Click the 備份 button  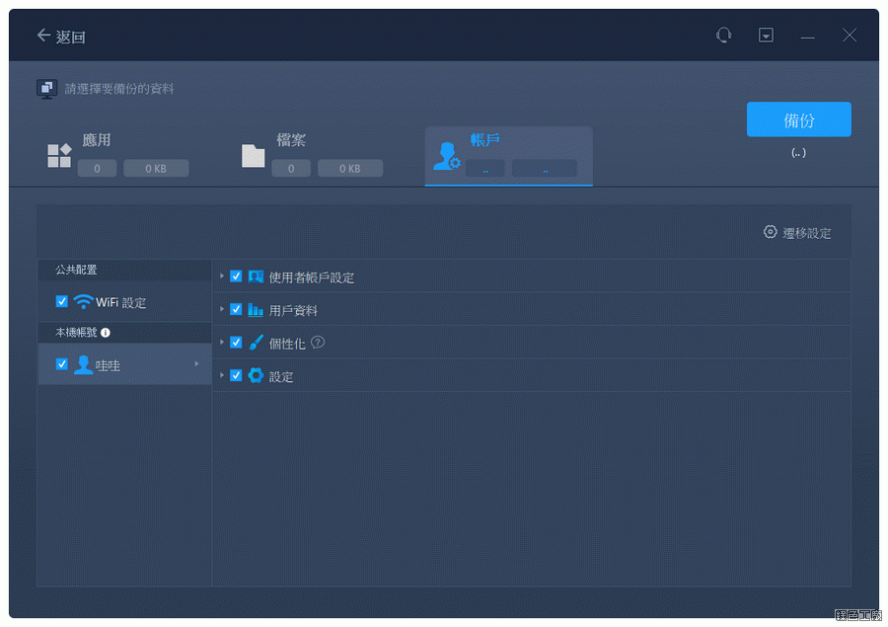pyautogui.click(x=798, y=119)
